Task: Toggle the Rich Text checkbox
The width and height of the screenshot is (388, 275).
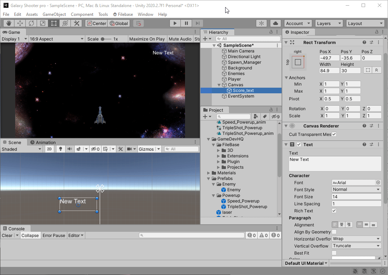Action: pyautogui.click(x=334, y=211)
